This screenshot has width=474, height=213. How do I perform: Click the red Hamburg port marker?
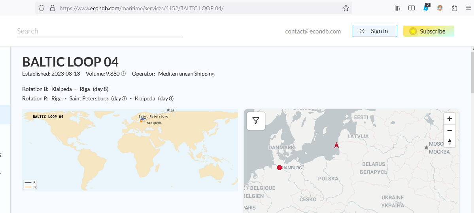pyautogui.click(x=279, y=167)
